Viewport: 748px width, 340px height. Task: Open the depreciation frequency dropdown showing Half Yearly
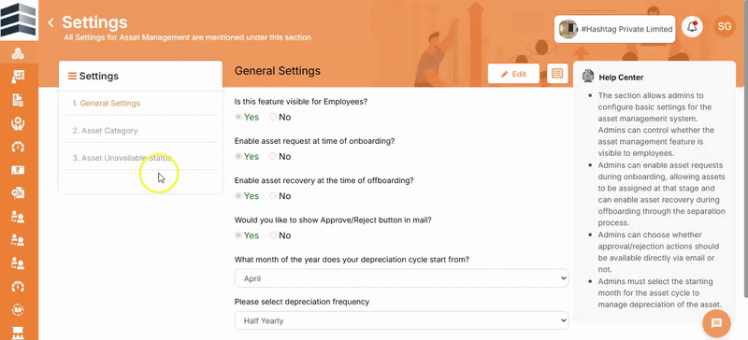coord(401,320)
